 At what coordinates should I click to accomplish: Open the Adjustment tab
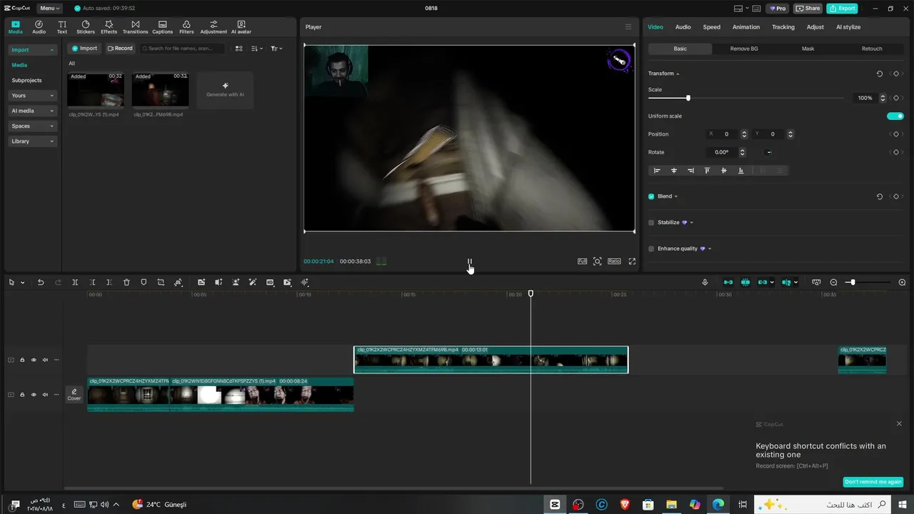pos(214,27)
